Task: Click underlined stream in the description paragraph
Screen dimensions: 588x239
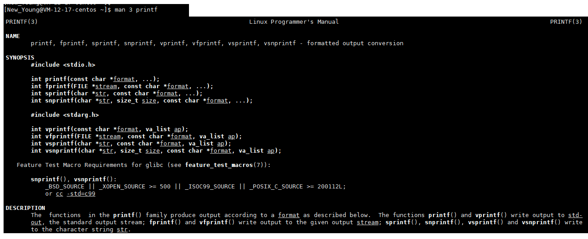Action: [367, 222]
